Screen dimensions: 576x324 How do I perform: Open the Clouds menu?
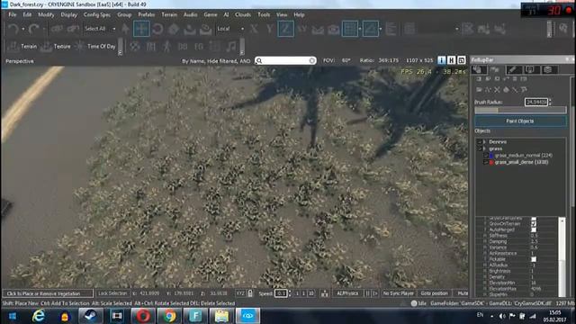[x=242, y=14]
